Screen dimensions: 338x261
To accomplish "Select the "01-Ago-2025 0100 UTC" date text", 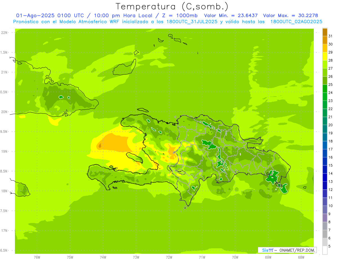I will pyautogui.click(x=50, y=15).
